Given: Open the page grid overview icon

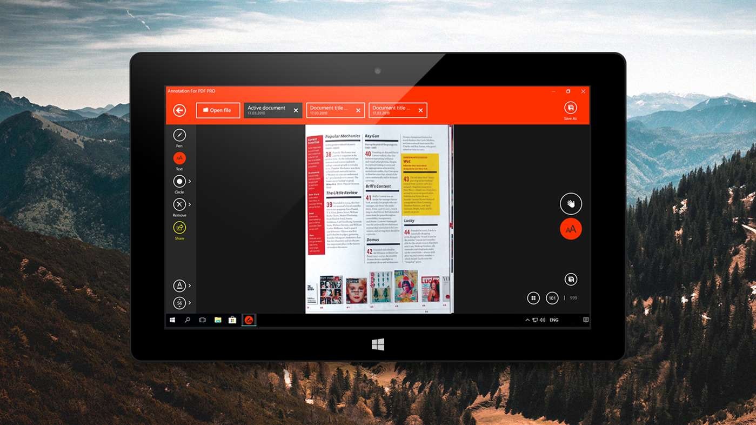Looking at the screenshot, I should coord(533,297).
